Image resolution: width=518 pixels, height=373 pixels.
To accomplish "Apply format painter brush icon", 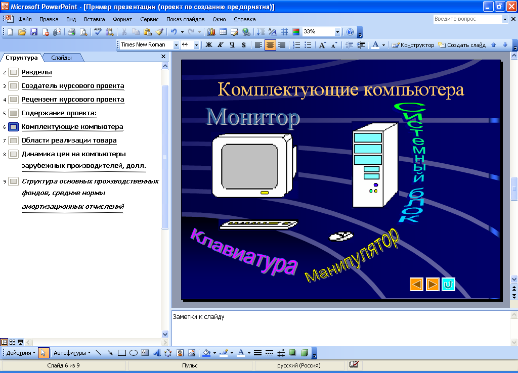I will click(x=159, y=32).
